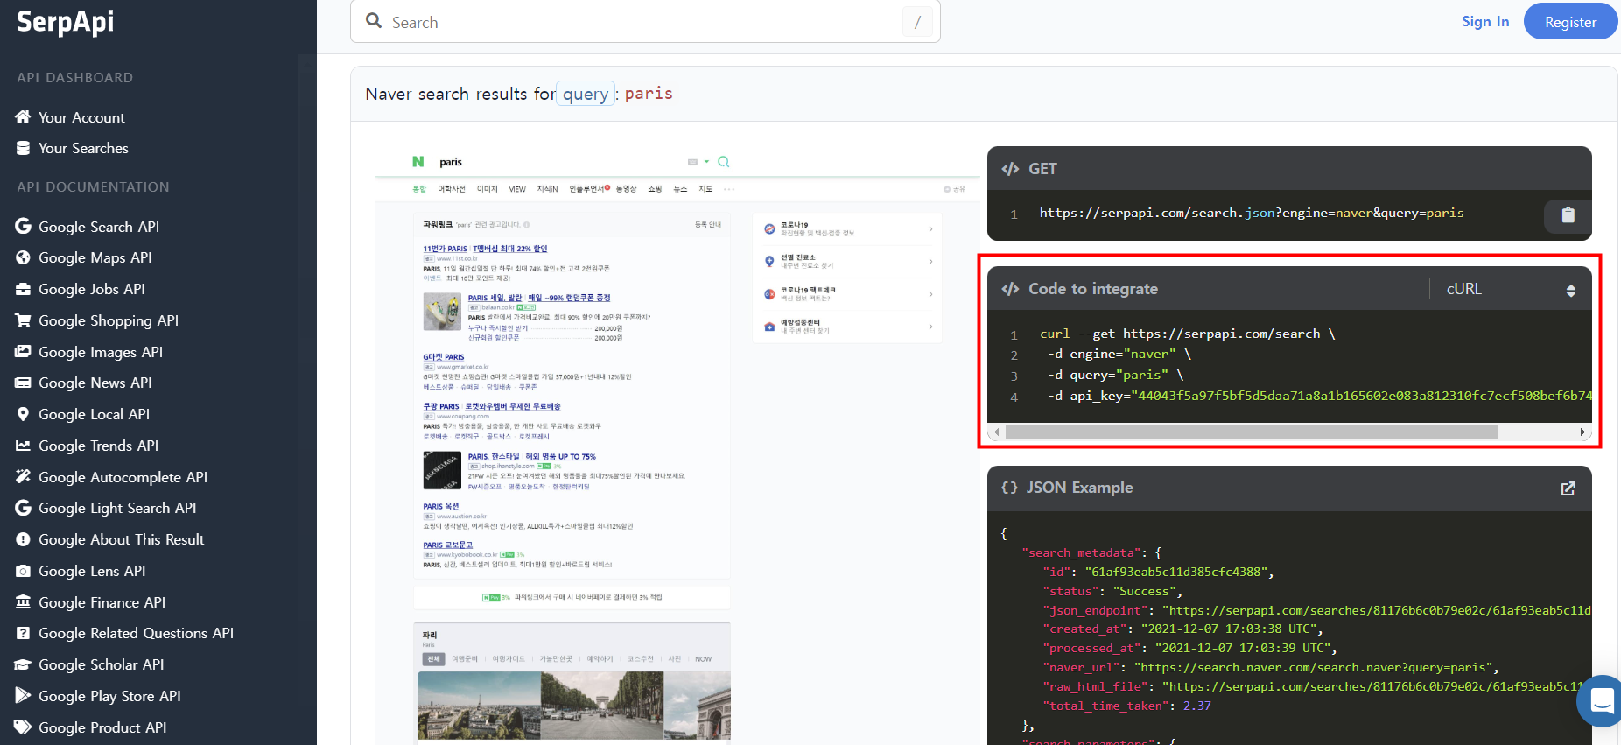This screenshot has height=745, width=1621.
Task: Open Google Jobs API documentation
Action: [x=92, y=289]
